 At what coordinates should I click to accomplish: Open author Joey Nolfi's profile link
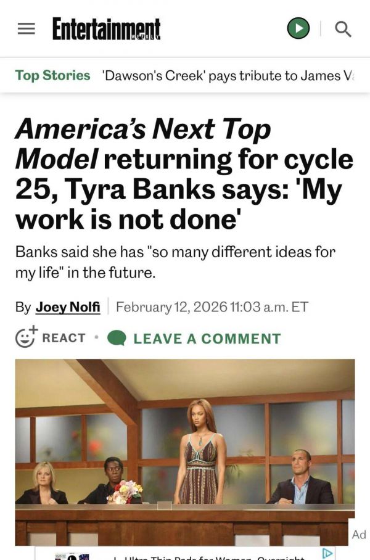click(68, 307)
